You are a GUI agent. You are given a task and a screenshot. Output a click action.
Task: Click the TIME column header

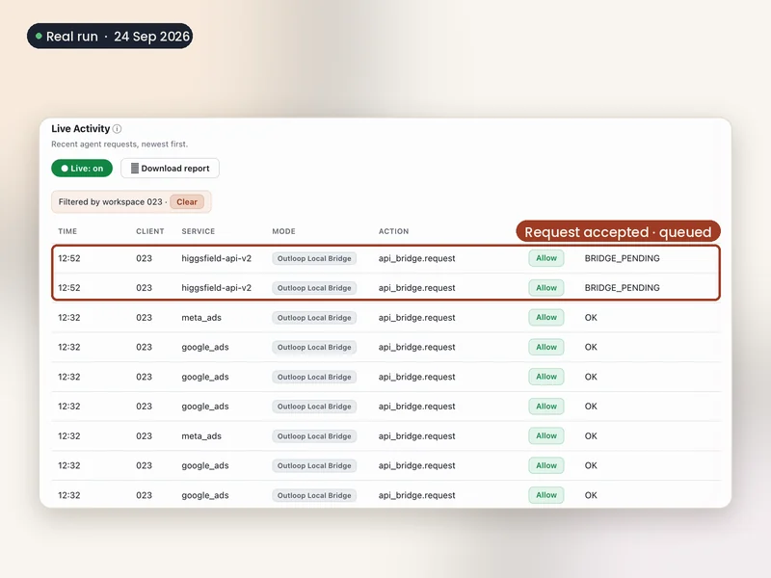67,231
